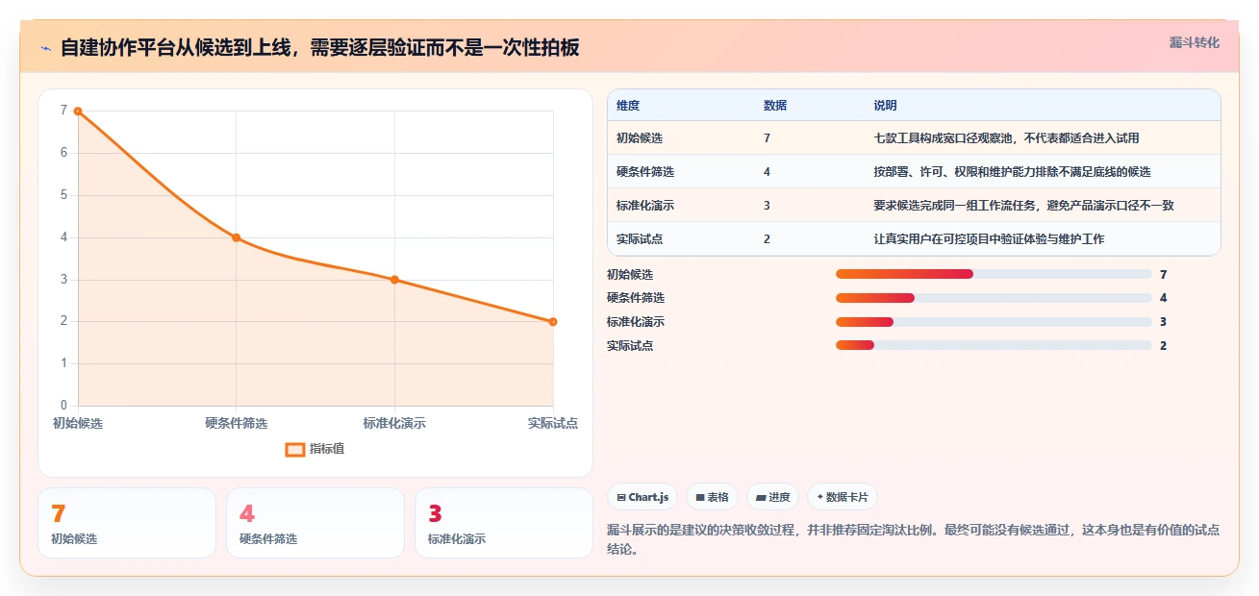Viewport: 1259px width, 596px height.
Task: Click the 实际试点 x-axis label
Action: (553, 423)
